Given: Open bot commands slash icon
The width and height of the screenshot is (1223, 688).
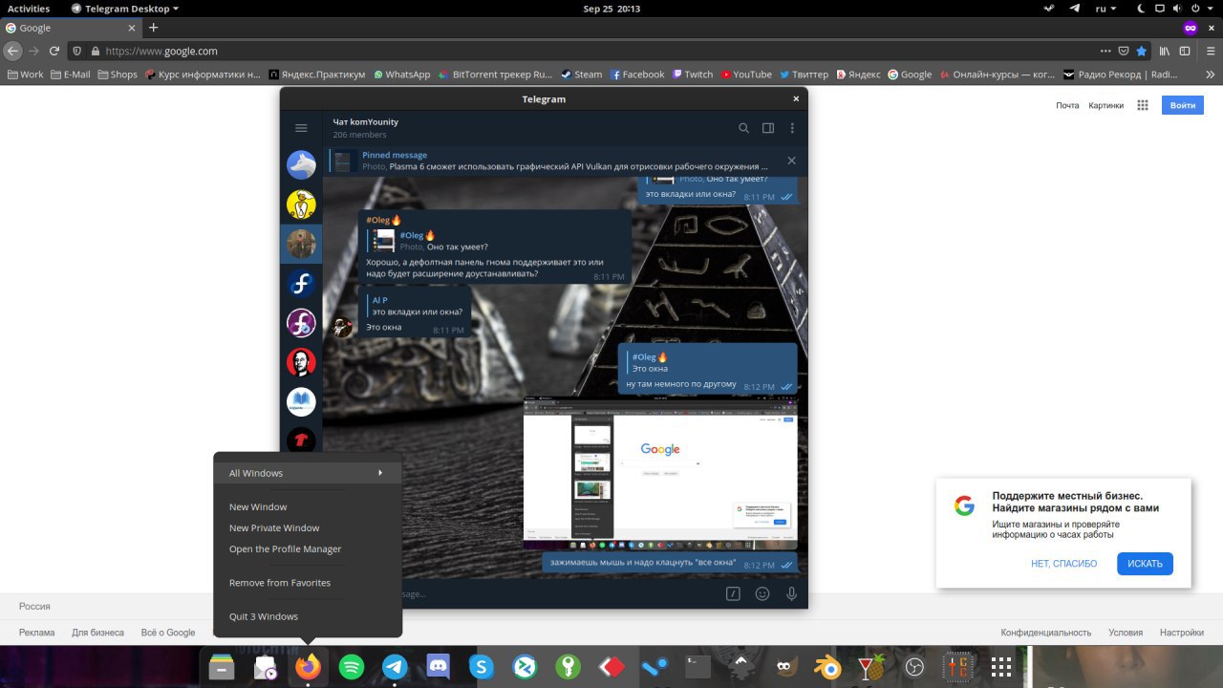Looking at the screenshot, I should [x=733, y=593].
